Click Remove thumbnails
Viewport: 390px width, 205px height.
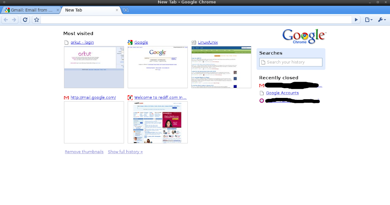(x=84, y=152)
